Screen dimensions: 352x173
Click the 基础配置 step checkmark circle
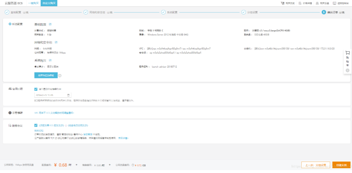[7, 12]
